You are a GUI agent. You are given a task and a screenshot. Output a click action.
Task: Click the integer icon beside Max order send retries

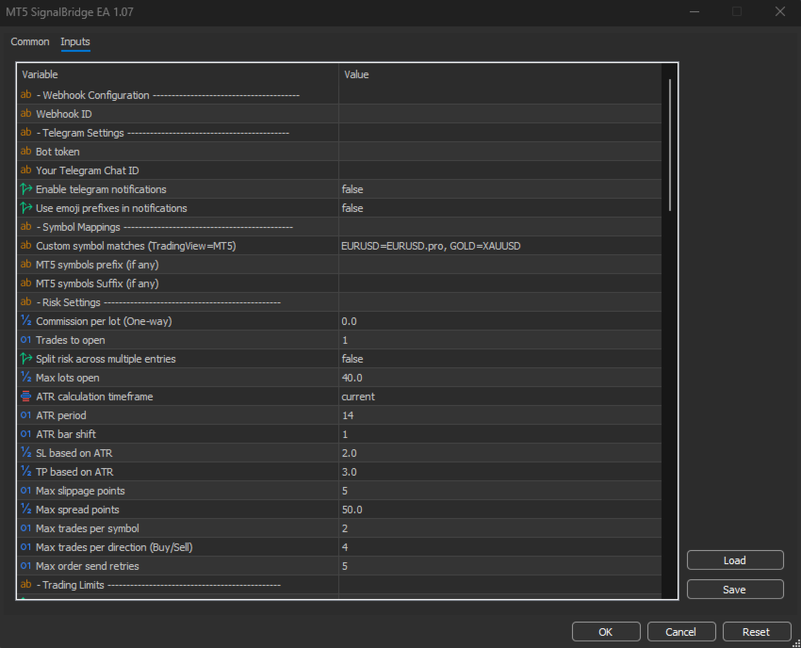(x=26, y=566)
